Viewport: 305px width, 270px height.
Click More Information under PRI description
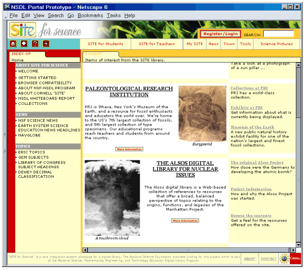tap(129, 149)
